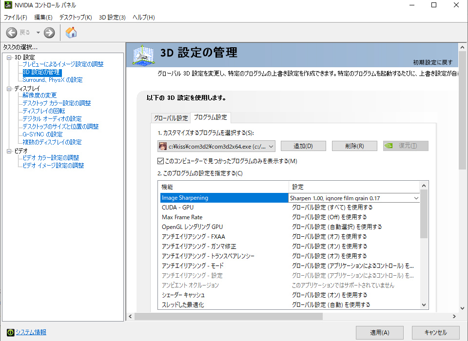
Task: Open 複数のディスプレイの設定
Action: click(52, 142)
